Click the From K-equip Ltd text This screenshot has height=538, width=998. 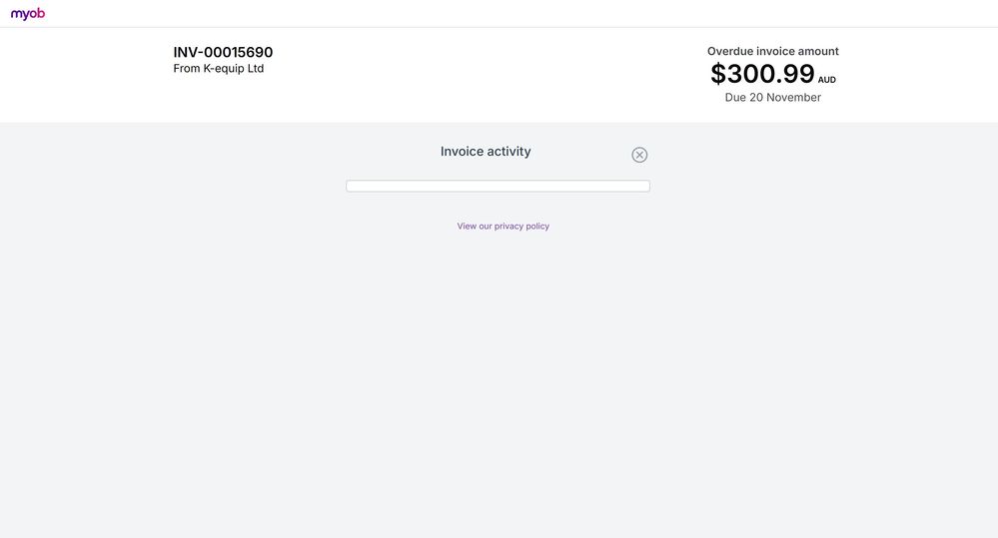219,69
